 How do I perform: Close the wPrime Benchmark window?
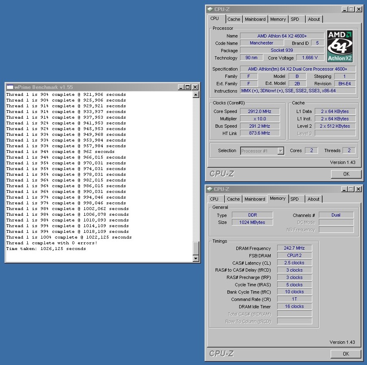coord(195,87)
